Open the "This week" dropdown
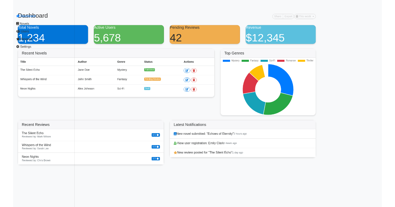 pos(305,16)
